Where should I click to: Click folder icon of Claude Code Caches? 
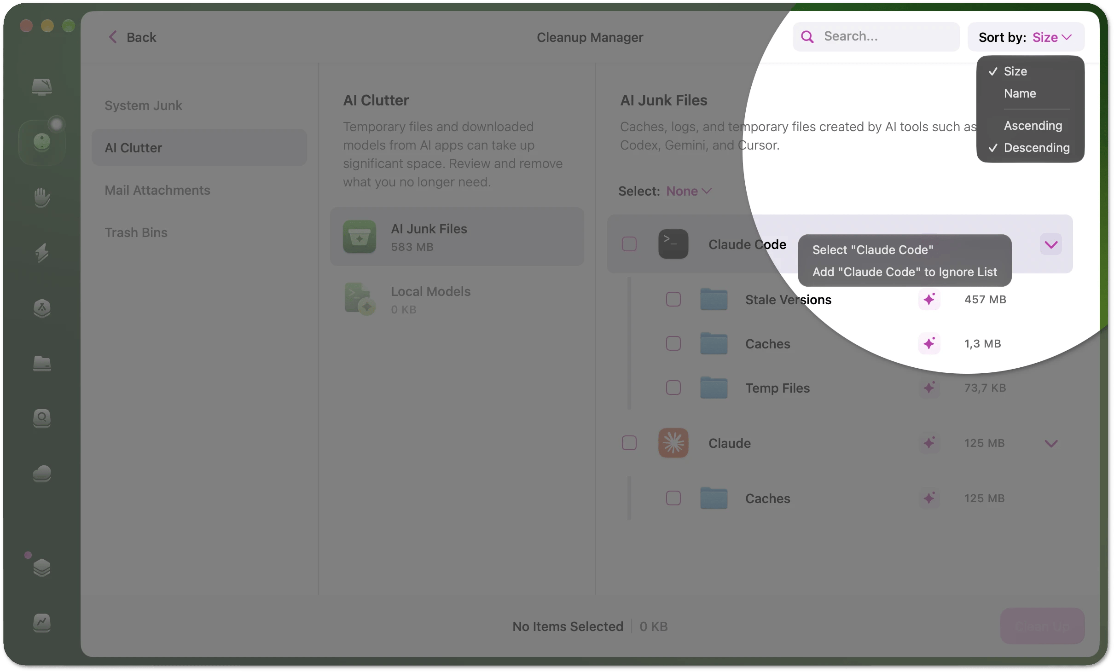(x=714, y=343)
